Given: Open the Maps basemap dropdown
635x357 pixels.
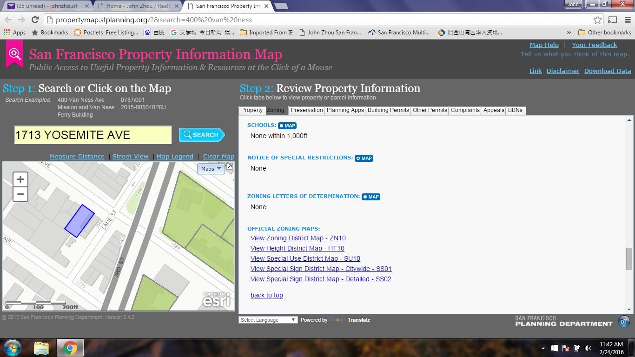Looking at the screenshot, I should point(211,169).
